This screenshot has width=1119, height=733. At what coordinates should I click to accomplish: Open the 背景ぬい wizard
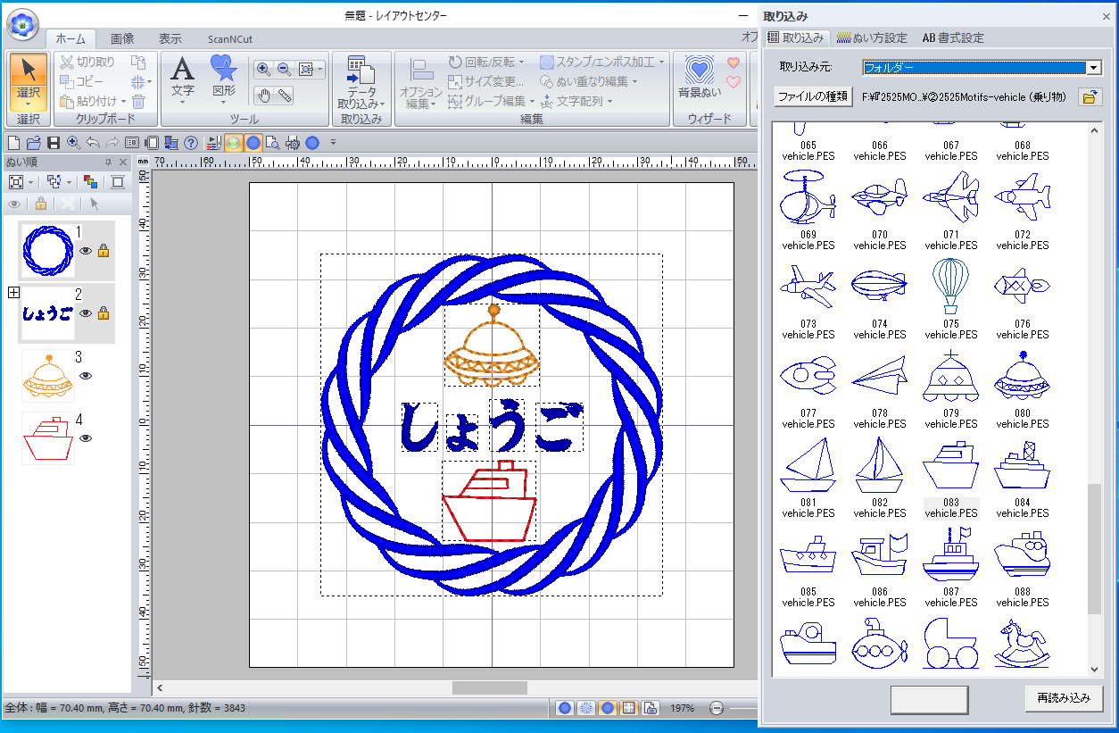(x=700, y=77)
